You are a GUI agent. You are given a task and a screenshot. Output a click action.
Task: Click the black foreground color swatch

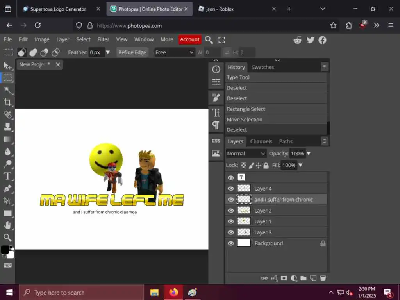pos(5,250)
